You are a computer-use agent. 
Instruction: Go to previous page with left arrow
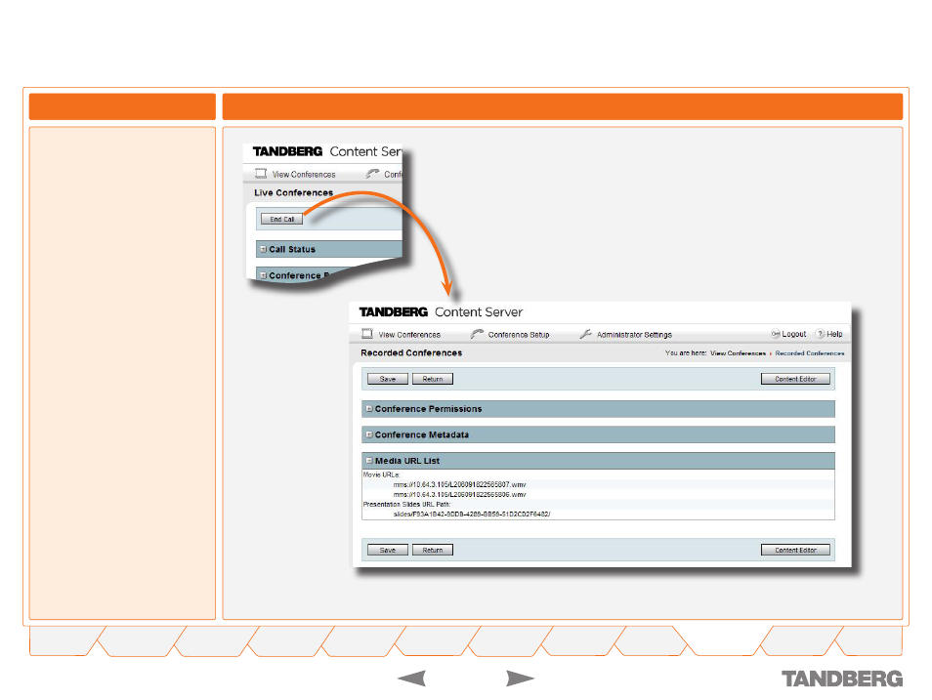click(411, 678)
